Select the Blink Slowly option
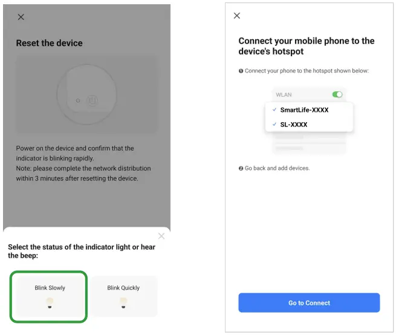The width and height of the screenshot is (396, 335). [49, 296]
